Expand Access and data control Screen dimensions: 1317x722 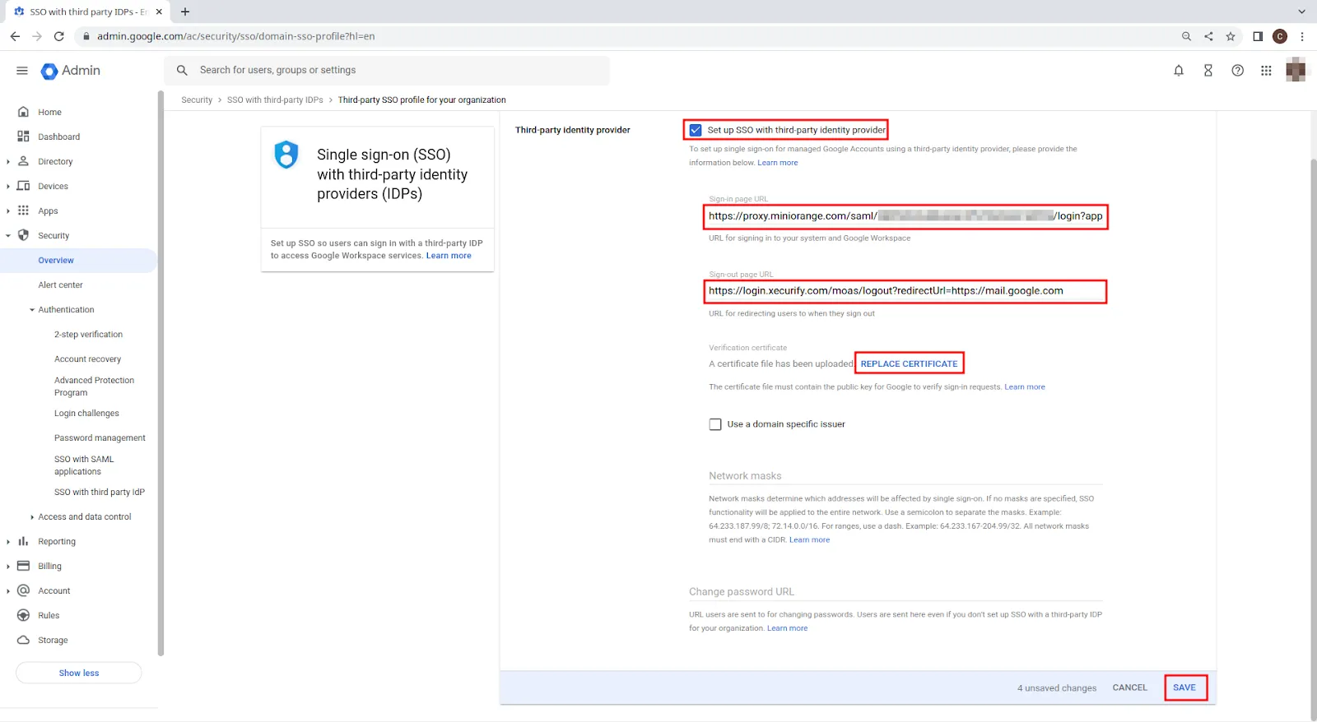click(x=32, y=517)
